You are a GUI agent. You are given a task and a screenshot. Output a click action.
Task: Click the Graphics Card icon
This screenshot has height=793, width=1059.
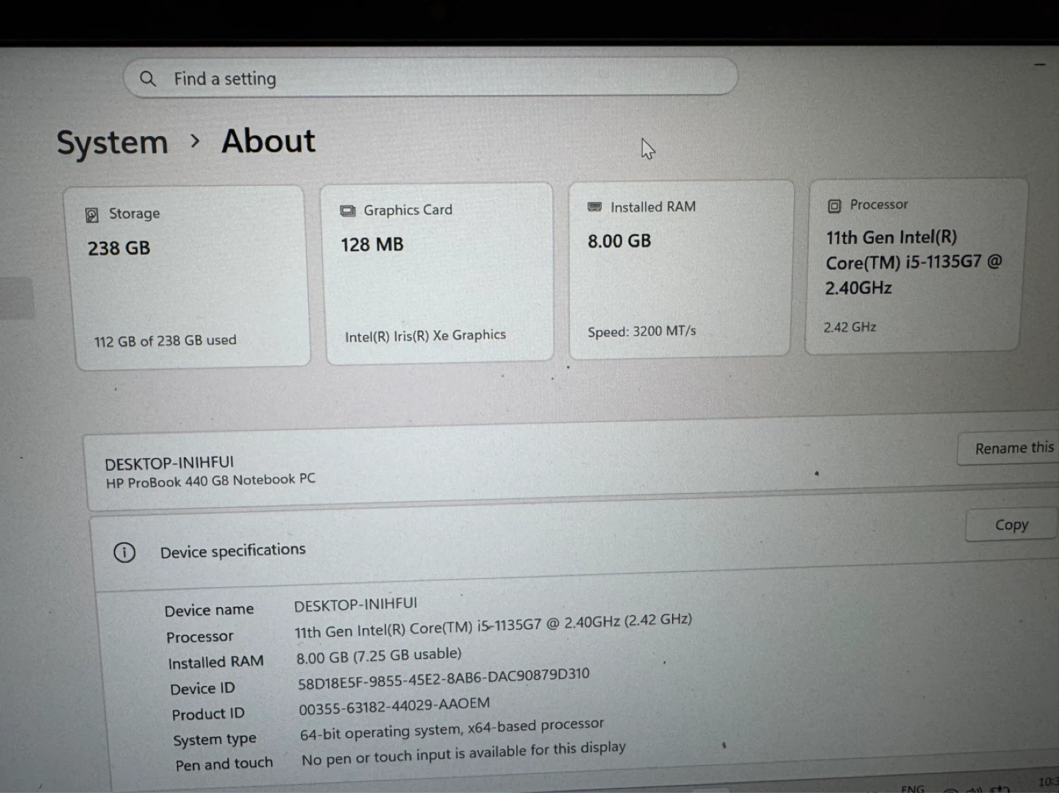coord(347,211)
